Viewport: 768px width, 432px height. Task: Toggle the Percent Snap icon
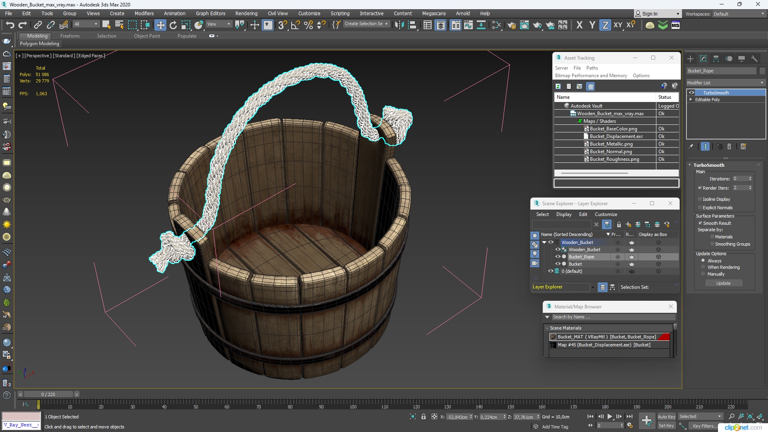tap(308, 25)
